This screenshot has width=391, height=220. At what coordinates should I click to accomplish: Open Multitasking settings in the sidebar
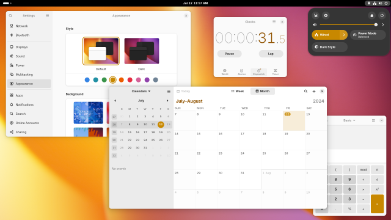point(29,75)
